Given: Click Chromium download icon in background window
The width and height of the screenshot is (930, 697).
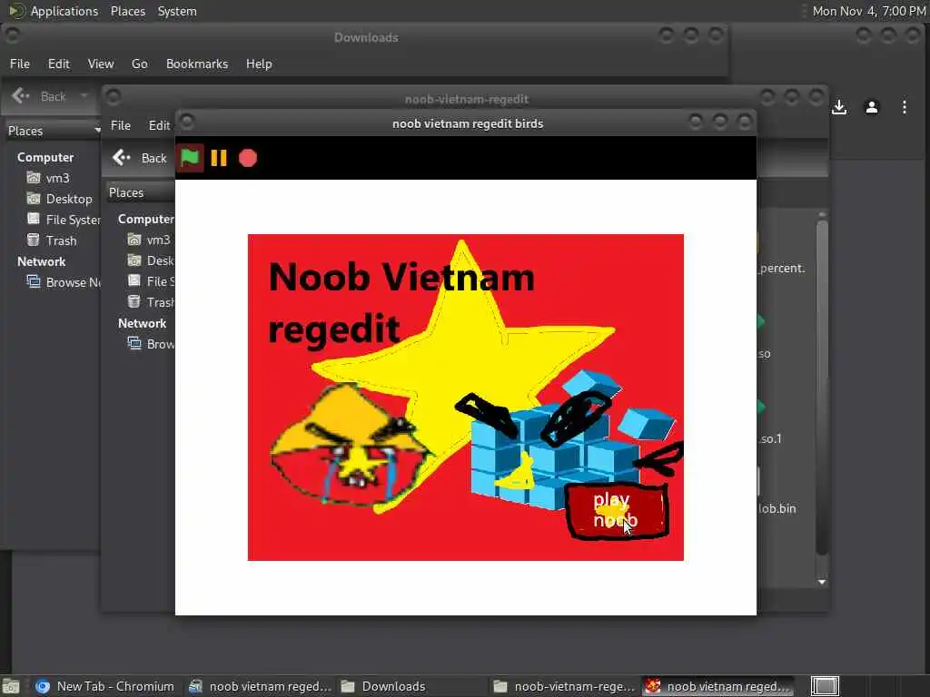Looking at the screenshot, I should pos(839,107).
